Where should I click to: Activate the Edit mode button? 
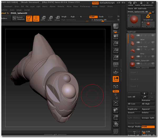[x=29, y=18]
